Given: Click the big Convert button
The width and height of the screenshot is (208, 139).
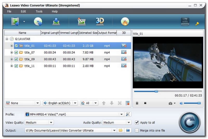Looking at the screenshot, I should [190, 122].
